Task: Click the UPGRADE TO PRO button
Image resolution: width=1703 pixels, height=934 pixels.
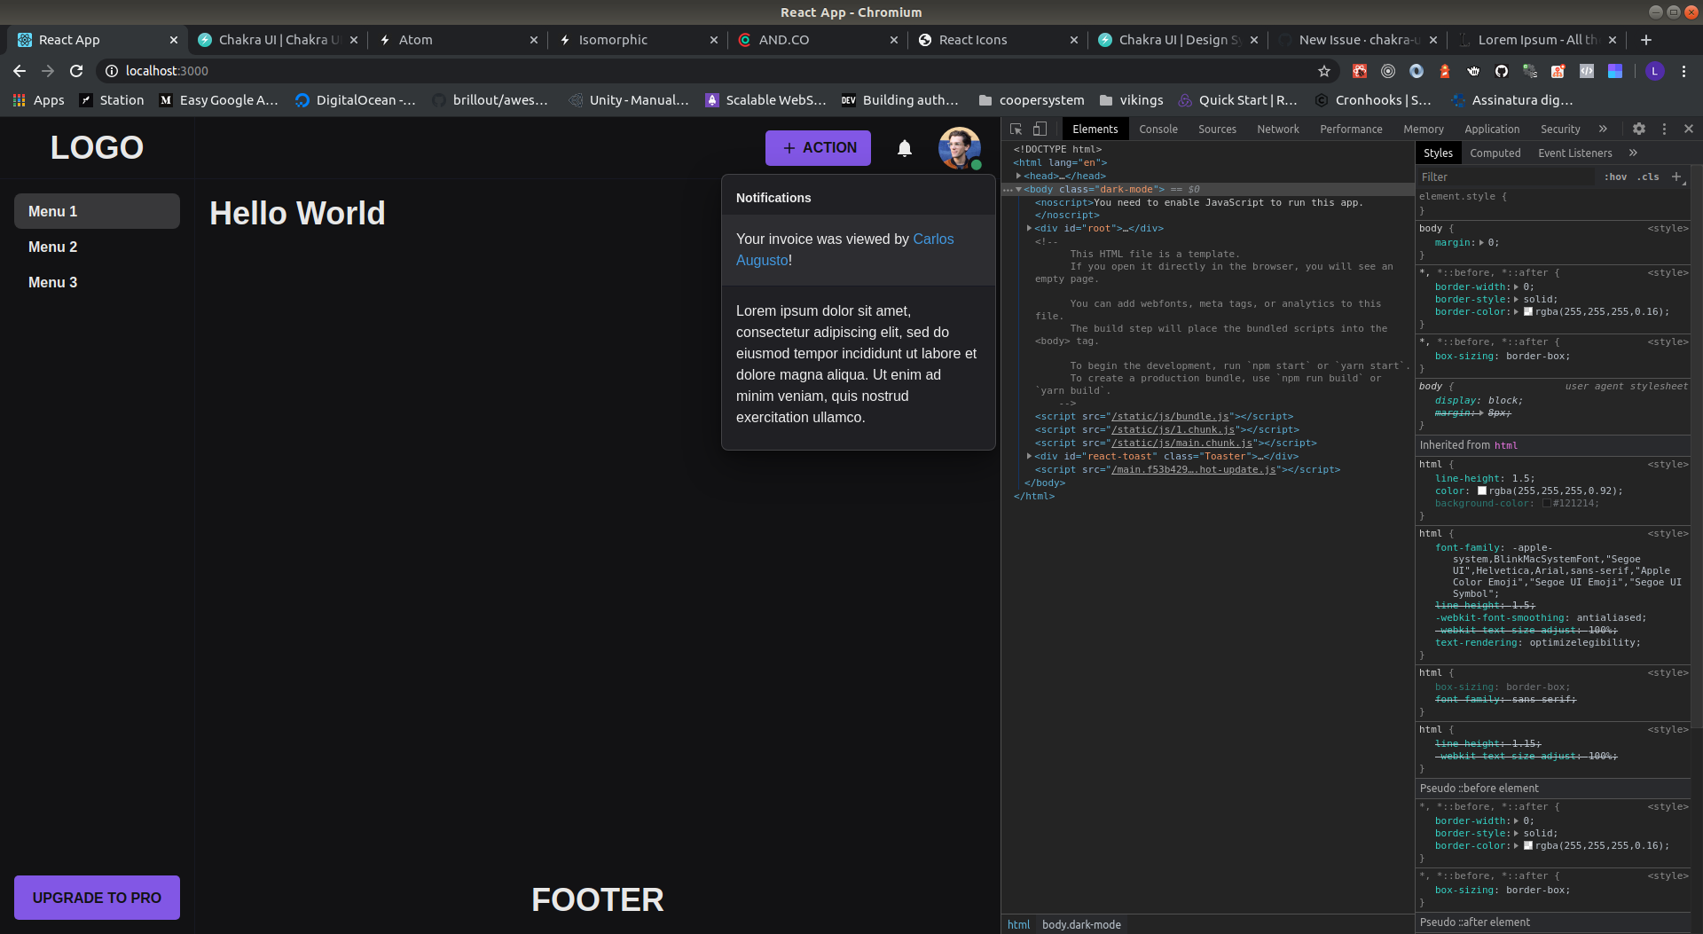Action: [x=97, y=898]
